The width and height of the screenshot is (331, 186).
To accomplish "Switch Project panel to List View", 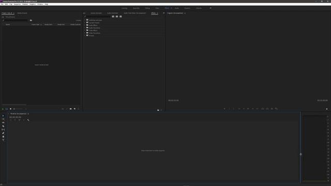I will [7, 109].
